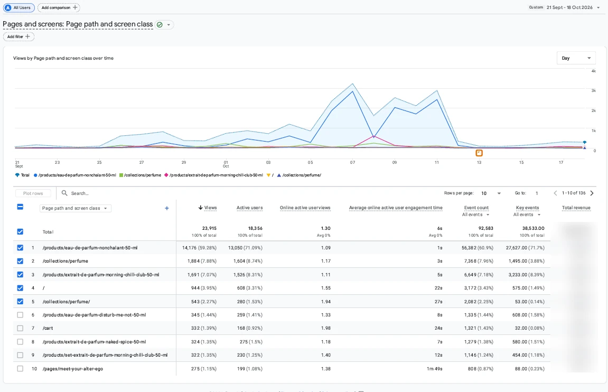Sort by Event count column header
This screenshot has height=392, width=608.
[476, 208]
